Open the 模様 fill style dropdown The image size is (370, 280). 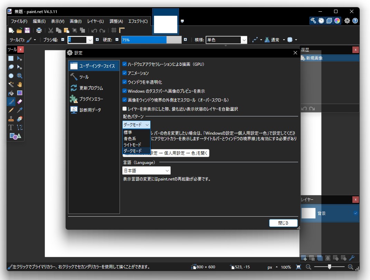226,40
